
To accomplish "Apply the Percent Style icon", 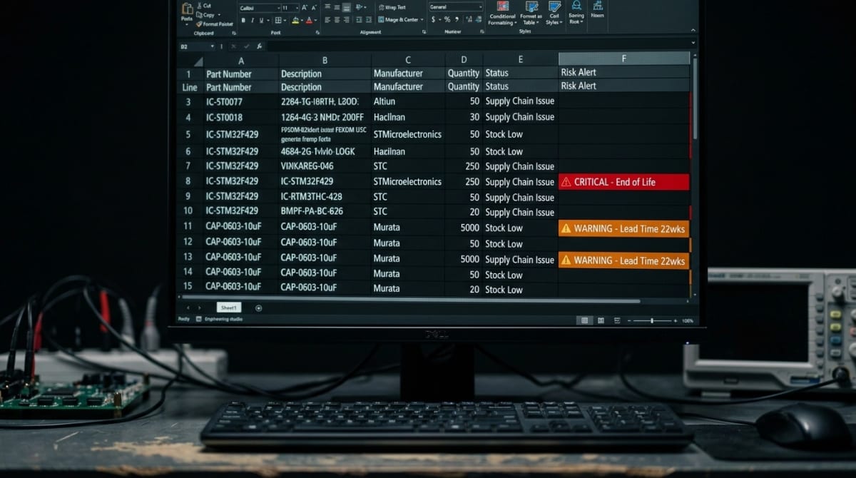I will [x=447, y=19].
